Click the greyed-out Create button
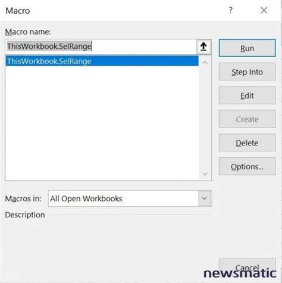Screen dimensions: 282x283 click(247, 119)
